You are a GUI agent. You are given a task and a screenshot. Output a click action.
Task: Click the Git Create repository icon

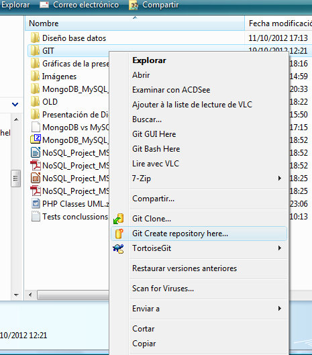click(x=119, y=234)
